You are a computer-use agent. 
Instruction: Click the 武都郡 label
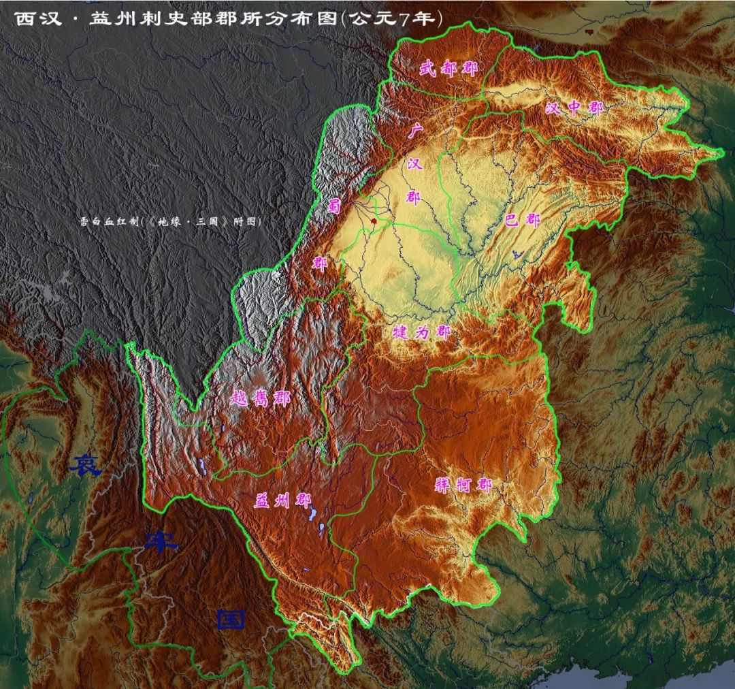448,69
